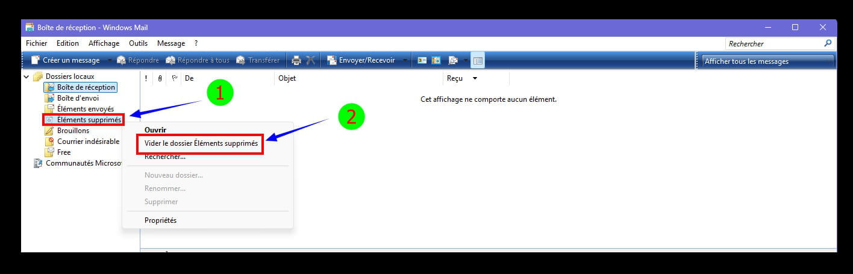Open the Créer un message dropdown arrow
853x274 pixels.
(x=109, y=60)
